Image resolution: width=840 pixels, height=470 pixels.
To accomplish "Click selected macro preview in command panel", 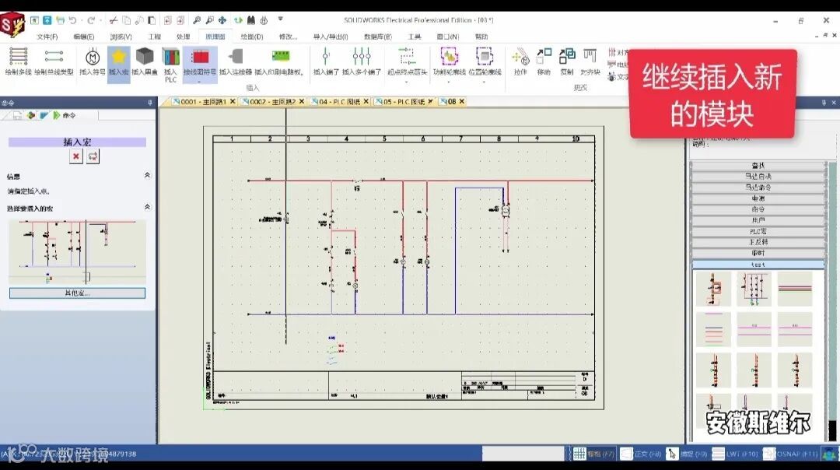I will 77,251.
